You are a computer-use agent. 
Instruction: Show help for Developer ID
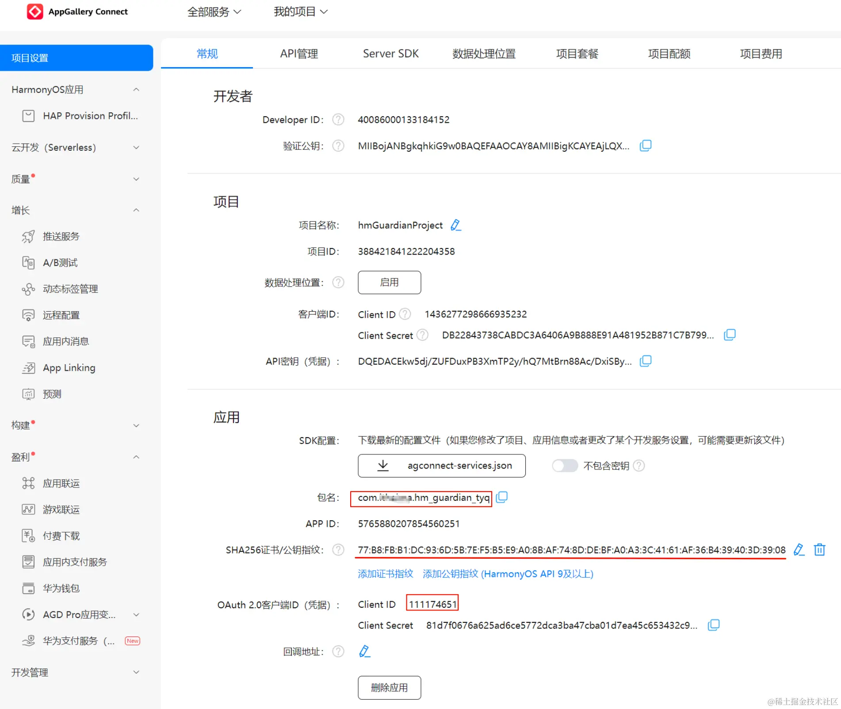338,119
